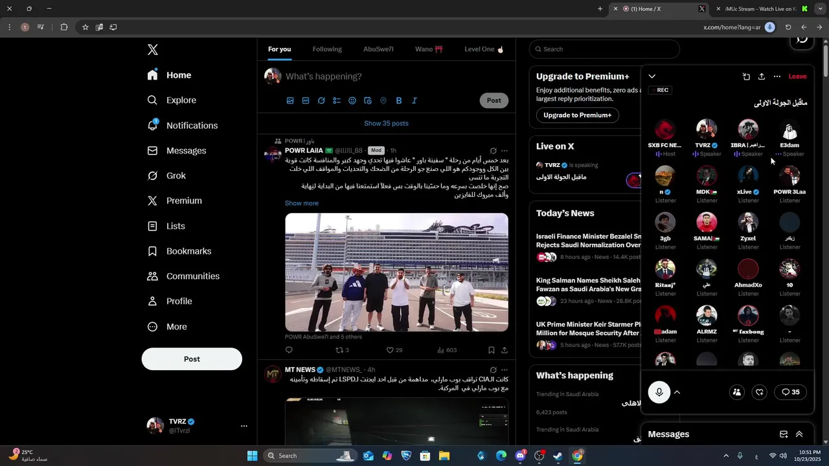This screenshot has width=829, height=466.
Task: Click the Grok enhance icon in the composer
Action: point(321,100)
